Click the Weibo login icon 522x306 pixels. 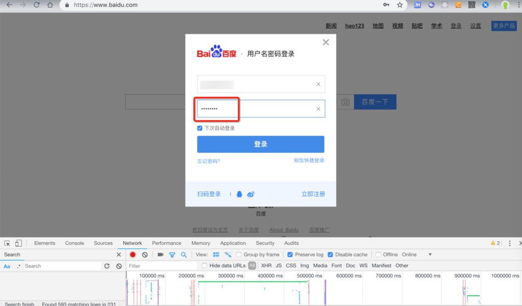tap(251, 194)
